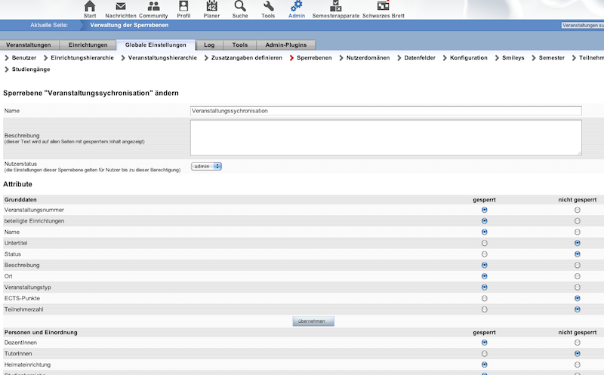Click the Suche magnifier icon
The image size is (604, 375).
[x=240, y=6]
